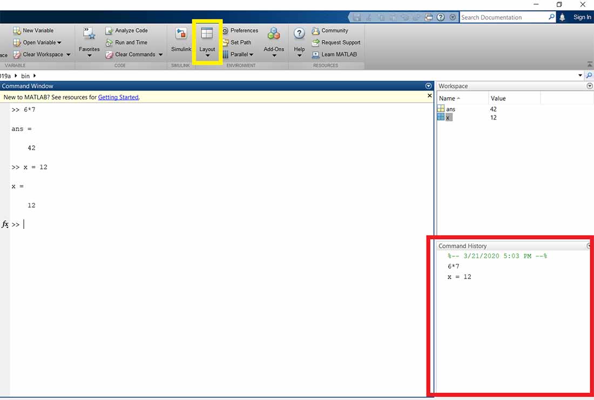Click the Analyze Code icon
This screenshot has width=594, height=400.
pos(109,30)
